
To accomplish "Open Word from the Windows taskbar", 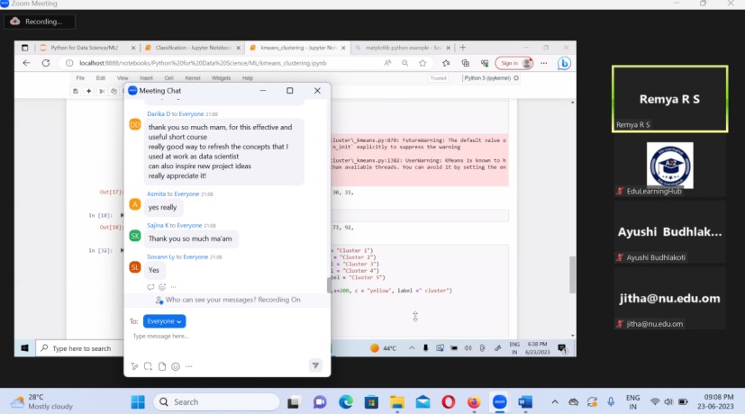I will point(525,401).
